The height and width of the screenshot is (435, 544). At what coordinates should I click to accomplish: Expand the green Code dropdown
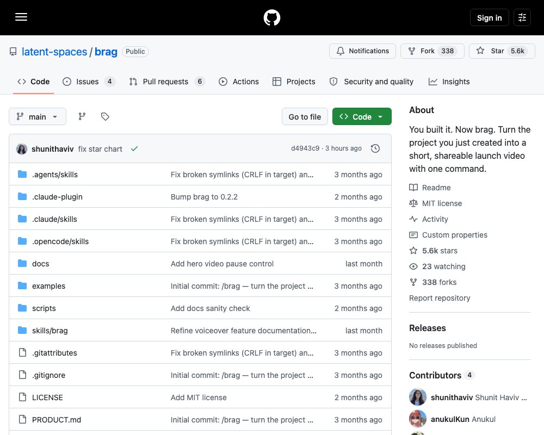[x=362, y=116]
